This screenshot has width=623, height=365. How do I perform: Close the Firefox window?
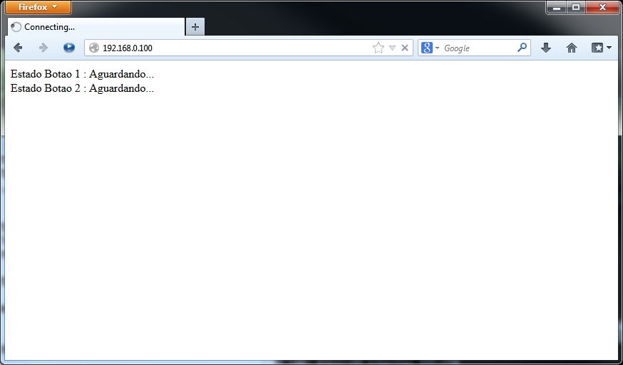tap(602, 7)
